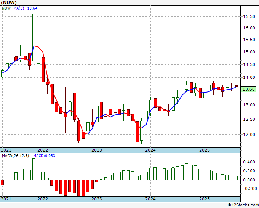Click 2025 on the MACD timeline

click(x=205, y=199)
